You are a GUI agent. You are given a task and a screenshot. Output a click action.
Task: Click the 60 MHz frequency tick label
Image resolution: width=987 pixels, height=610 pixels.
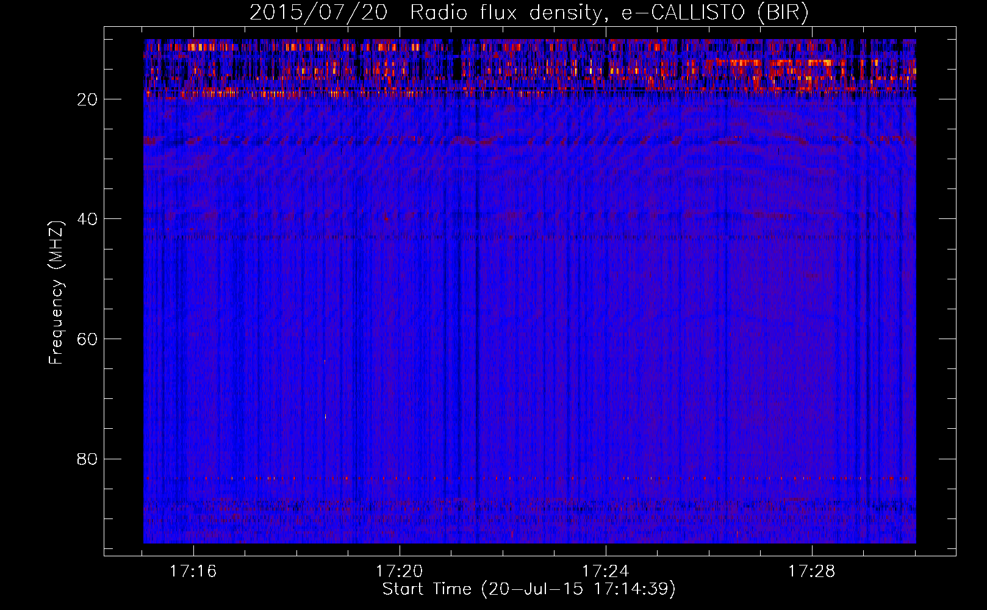coord(88,339)
